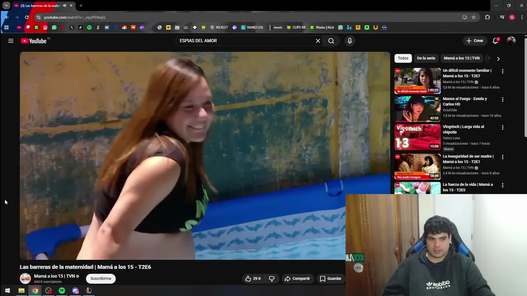Open File Explorer from the taskbar

point(21,291)
